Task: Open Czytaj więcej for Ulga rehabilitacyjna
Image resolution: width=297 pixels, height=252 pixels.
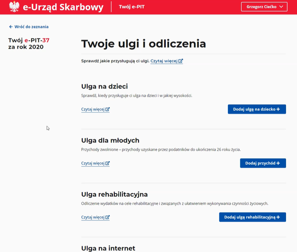Action: pos(93,217)
